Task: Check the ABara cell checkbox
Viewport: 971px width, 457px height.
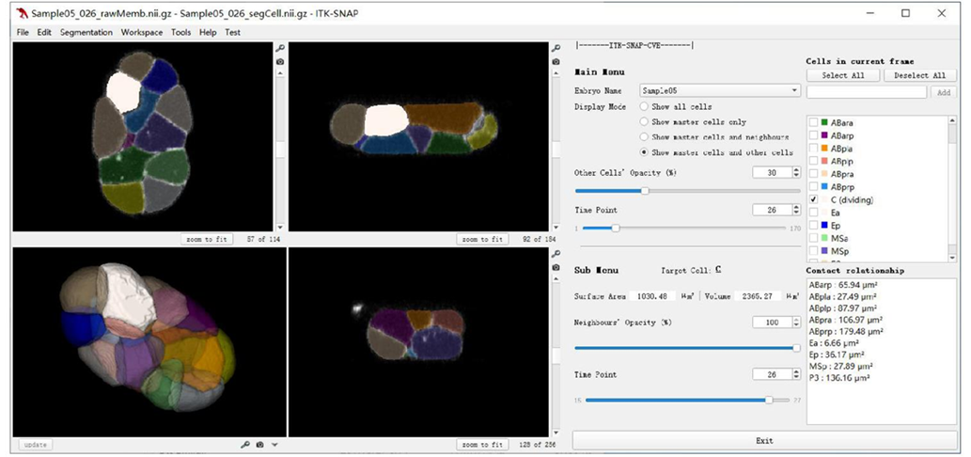Action: pos(812,123)
